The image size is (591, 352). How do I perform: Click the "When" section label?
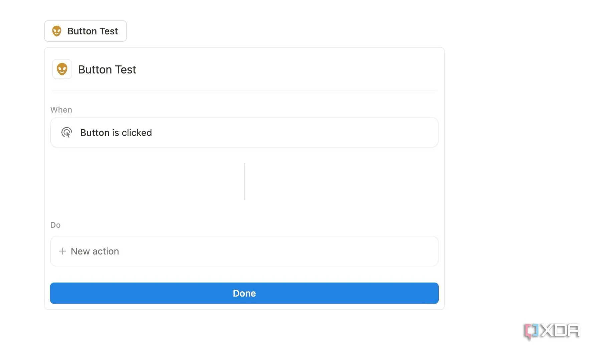[x=61, y=110]
